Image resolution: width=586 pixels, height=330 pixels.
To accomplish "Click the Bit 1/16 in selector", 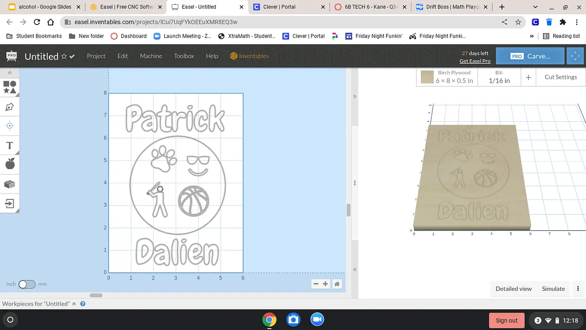I will (499, 77).
